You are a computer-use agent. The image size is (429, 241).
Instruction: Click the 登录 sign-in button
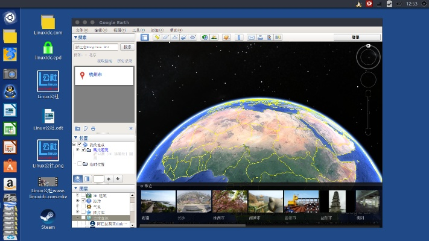click(x=357, y=37)
